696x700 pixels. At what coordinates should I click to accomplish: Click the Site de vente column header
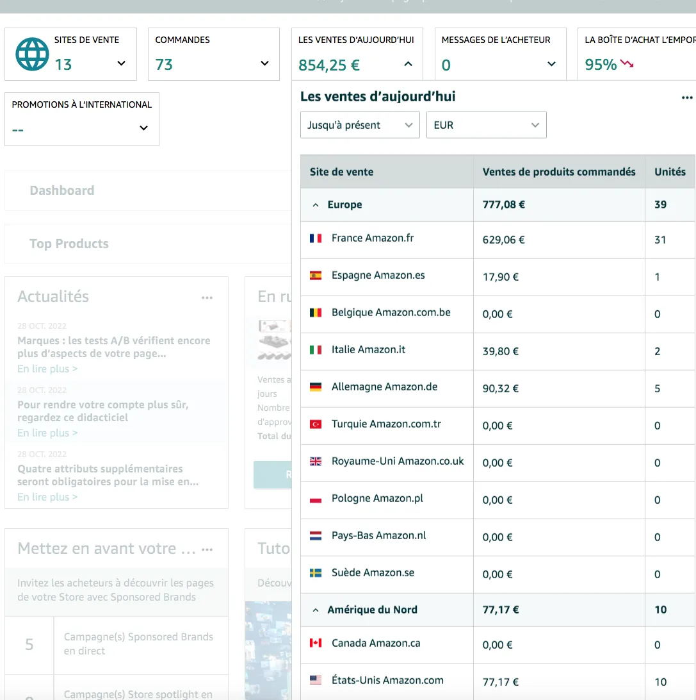(x=341, y=172)
